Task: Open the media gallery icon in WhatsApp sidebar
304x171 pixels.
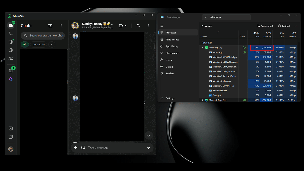Action: 11,137
